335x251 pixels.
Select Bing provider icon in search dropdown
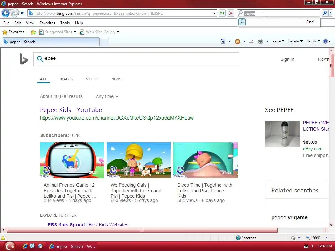242,22
